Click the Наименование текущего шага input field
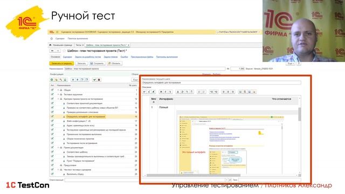 pos(222,82)
